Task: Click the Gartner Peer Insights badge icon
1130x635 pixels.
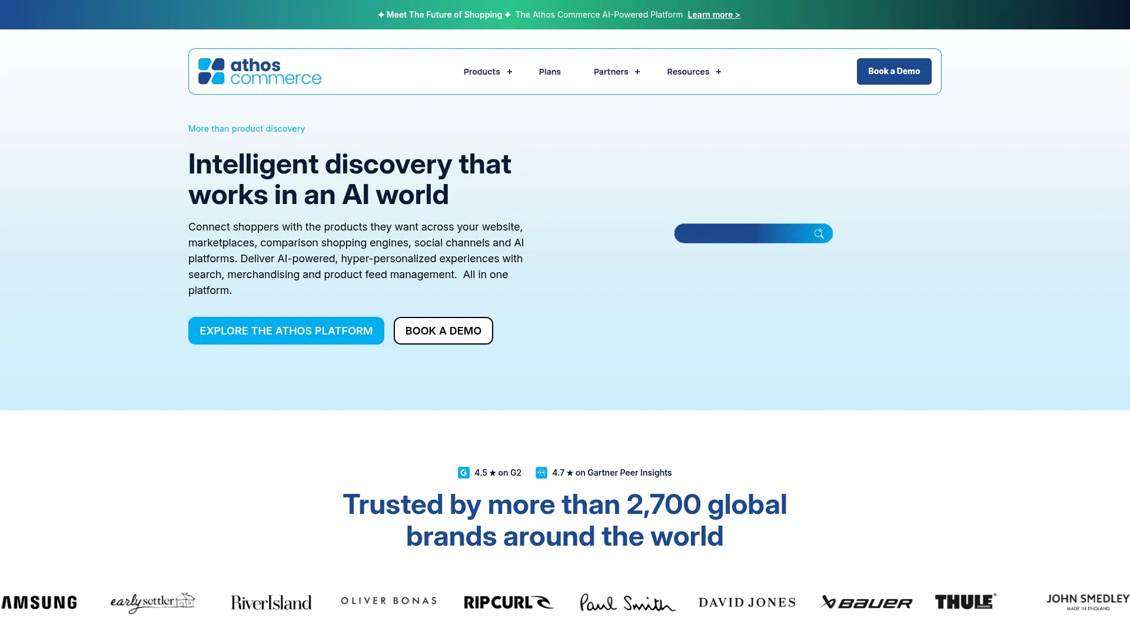Action: 541,473
